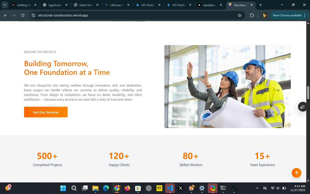Open File Explorer from taskbar
The height and width of the screenshot is (194, 310).
coord(95,188)
